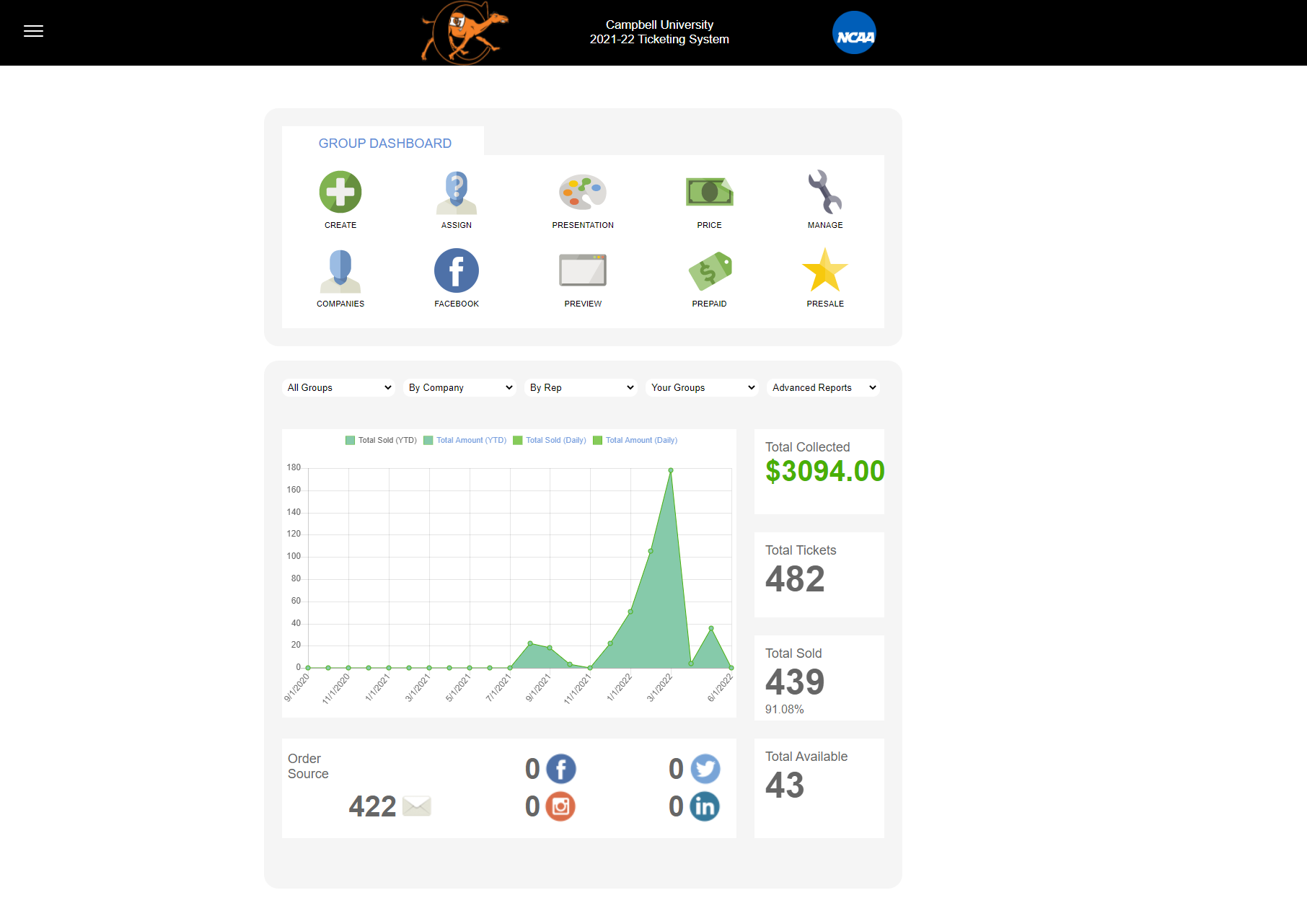The image size is (1307, 903).
Task: Click the Price money icon
Action: (x=709, y=191)
